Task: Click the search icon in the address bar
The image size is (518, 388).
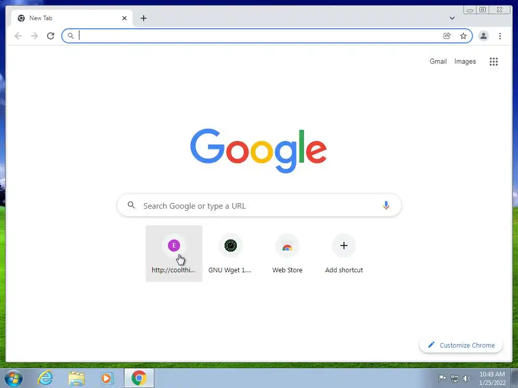Action: pos(70,36)
